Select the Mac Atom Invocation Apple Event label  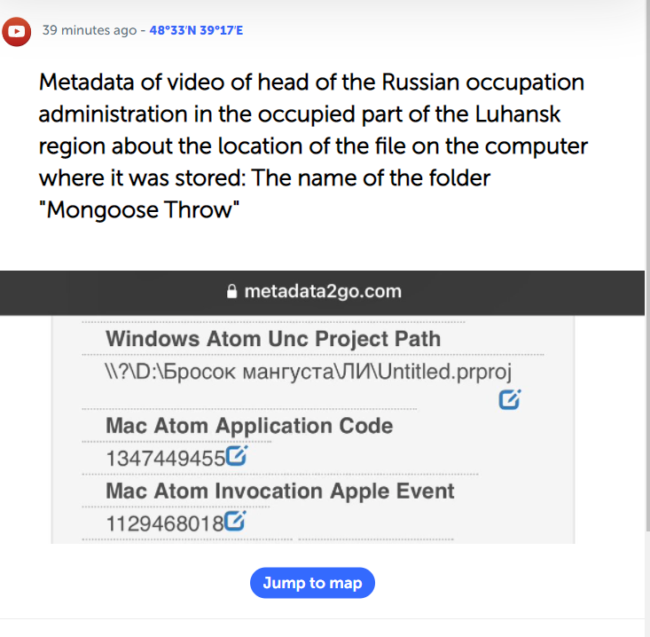279,491
